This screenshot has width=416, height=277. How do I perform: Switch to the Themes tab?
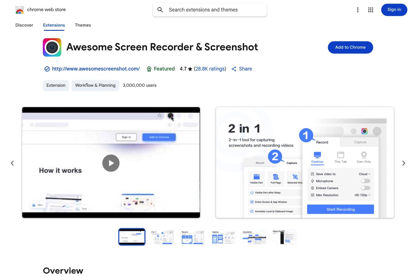[x=83, y=25]
